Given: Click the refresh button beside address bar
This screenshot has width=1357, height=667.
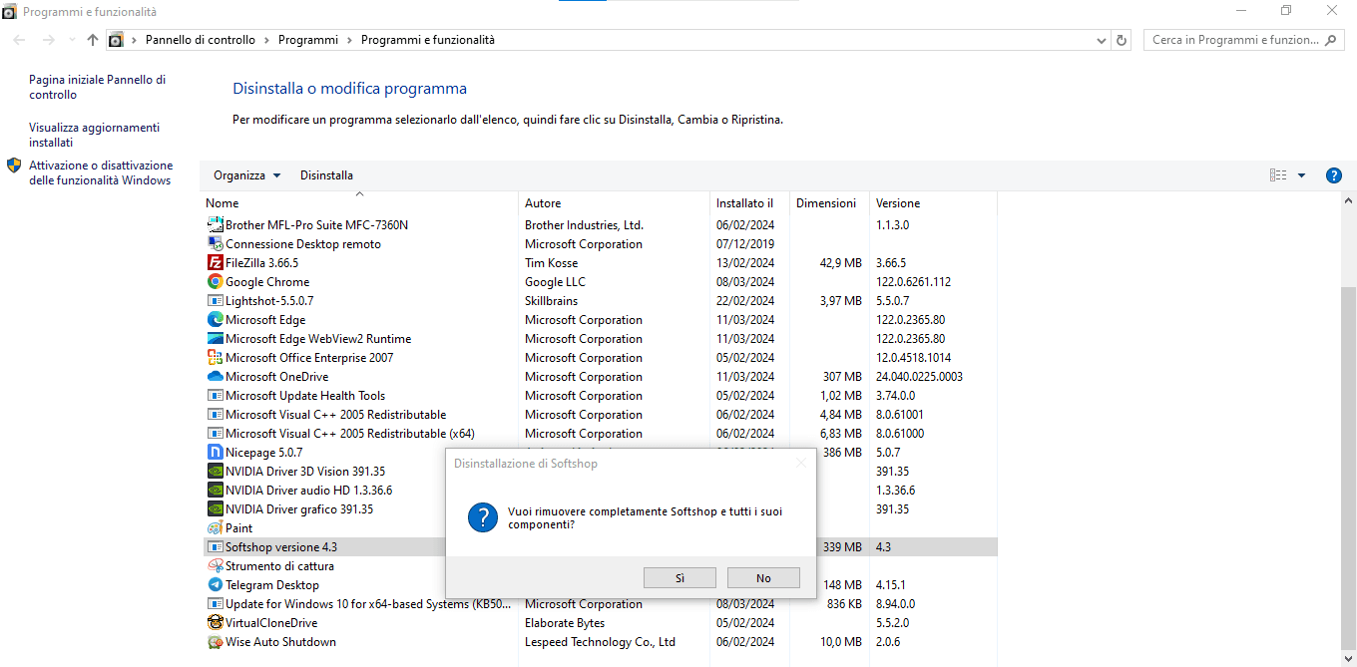Looking at the screenshot, I should click(1122, 40).
